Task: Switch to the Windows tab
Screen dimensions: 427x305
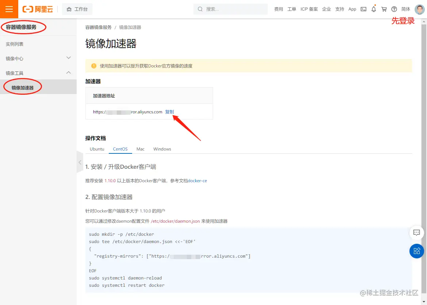Action: coord(162,149)
